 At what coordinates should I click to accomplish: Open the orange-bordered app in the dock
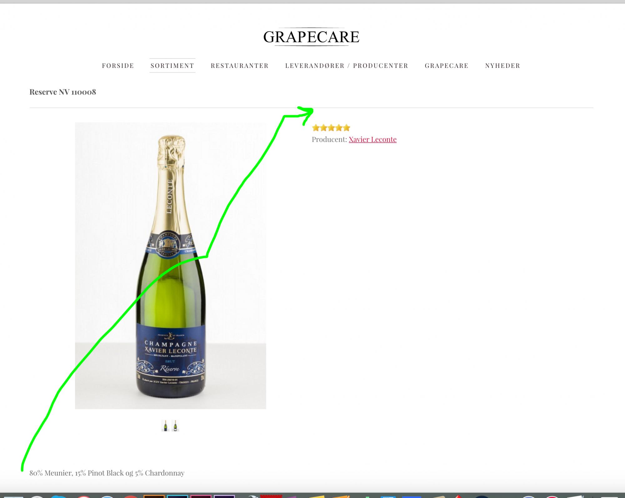[x=154, y=496]
